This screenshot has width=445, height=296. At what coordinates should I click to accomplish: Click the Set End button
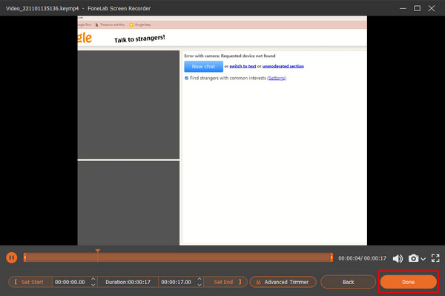click(225, 282)
